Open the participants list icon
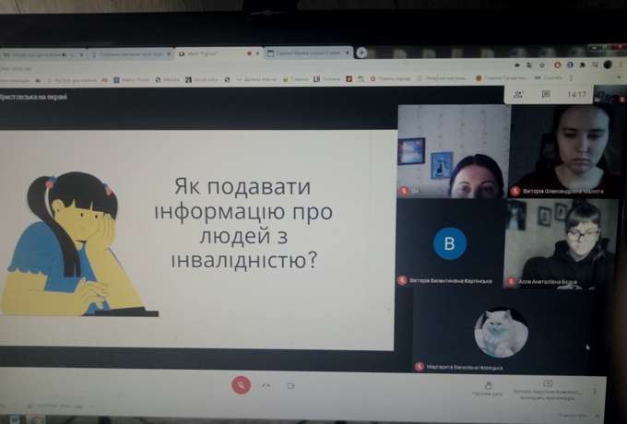The width and height of the screenshot is (627, 424). tap(518, 94)
